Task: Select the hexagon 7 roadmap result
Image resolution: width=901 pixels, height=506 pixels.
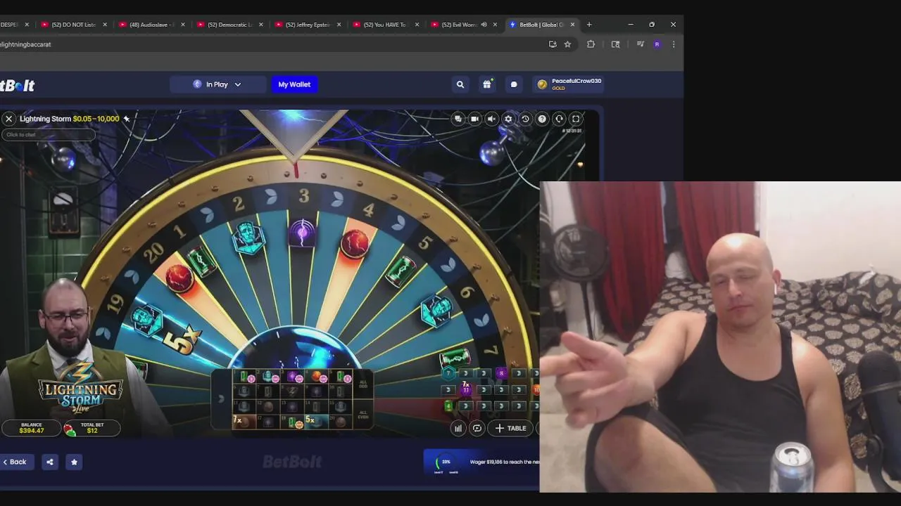Action: click(448, 373)
